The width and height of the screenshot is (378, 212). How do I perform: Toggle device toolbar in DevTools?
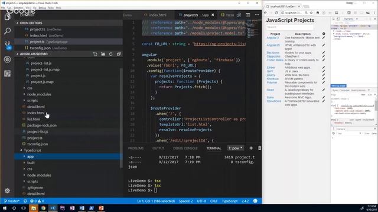[338, 19]
